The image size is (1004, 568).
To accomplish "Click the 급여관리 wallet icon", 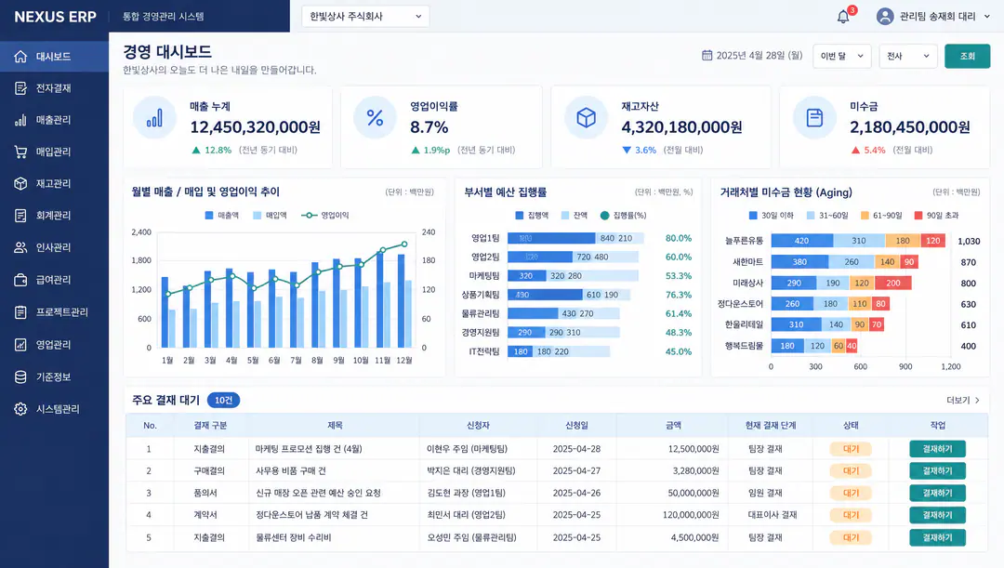I will pyautogui.click(x=20, y=280).
